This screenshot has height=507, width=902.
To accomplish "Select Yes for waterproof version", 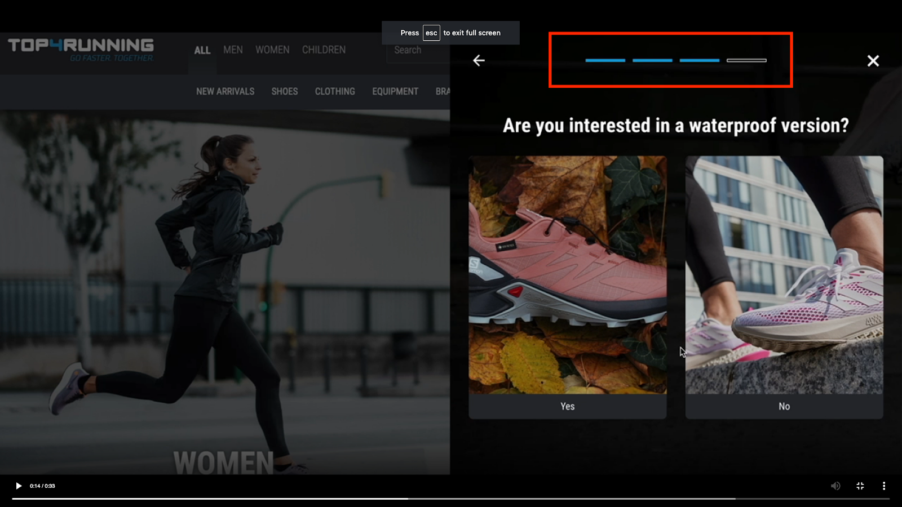I will 567,406.
